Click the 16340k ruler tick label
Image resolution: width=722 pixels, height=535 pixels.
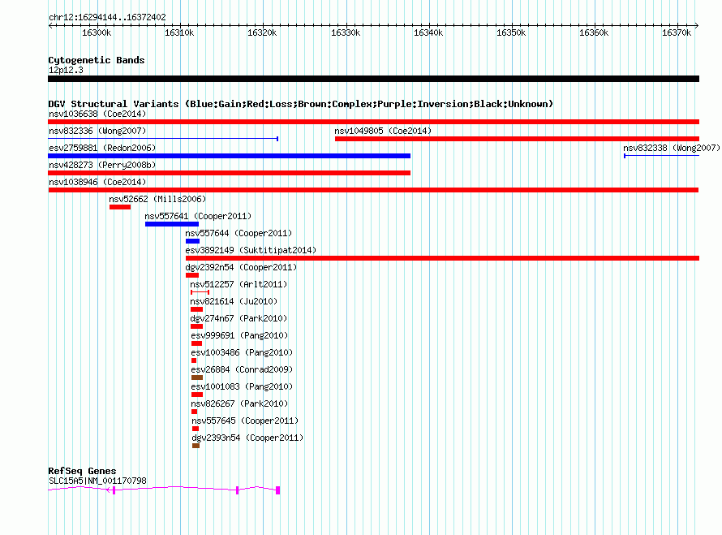[428, 32]
